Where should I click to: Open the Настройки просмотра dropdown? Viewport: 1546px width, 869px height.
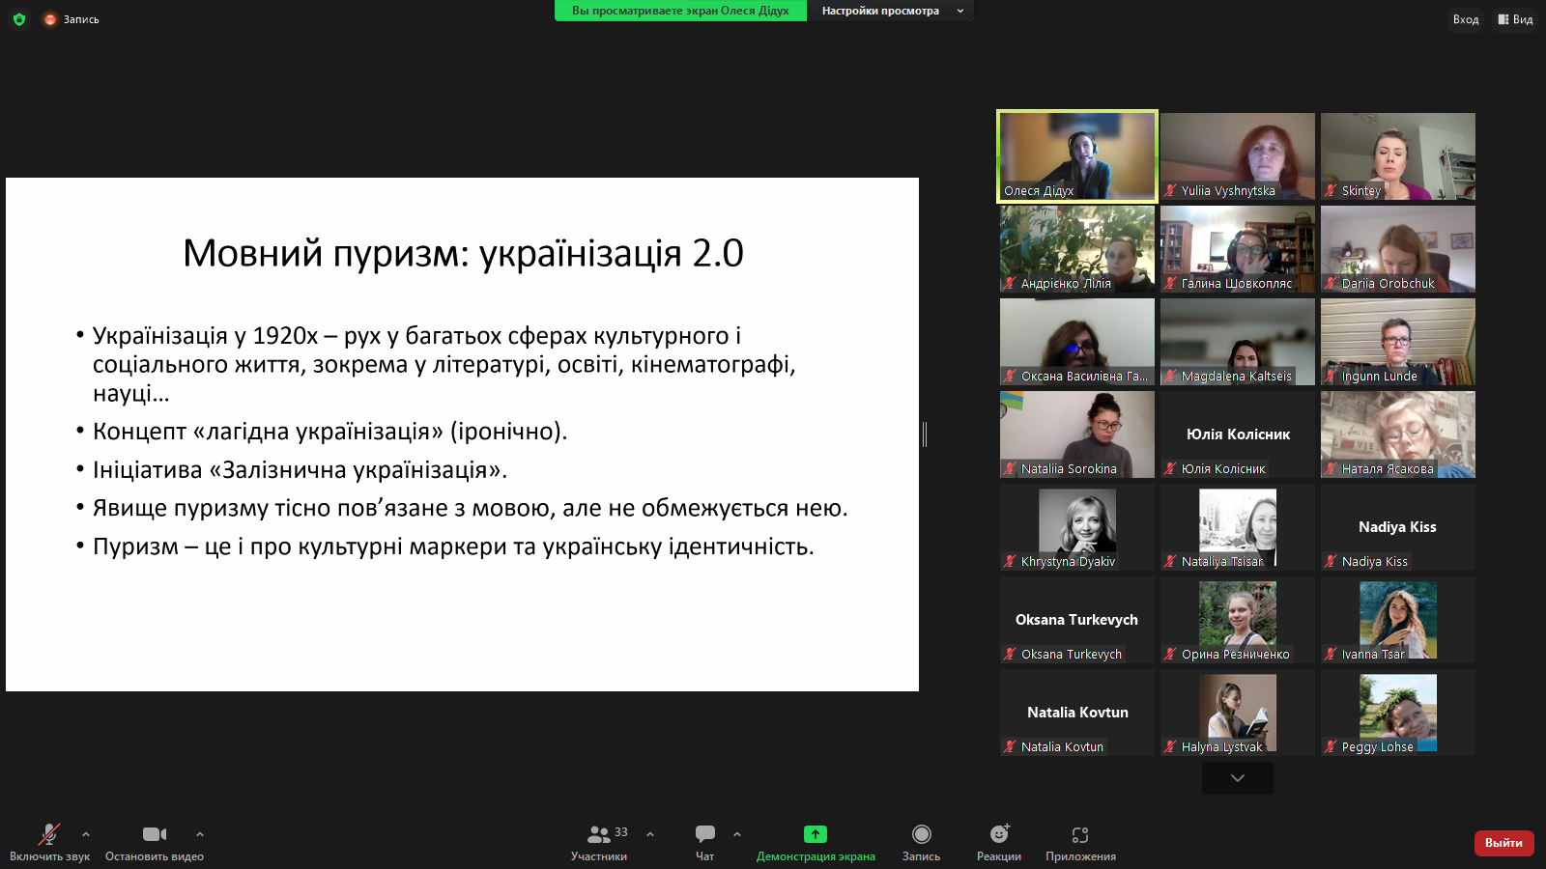(889, 11)
